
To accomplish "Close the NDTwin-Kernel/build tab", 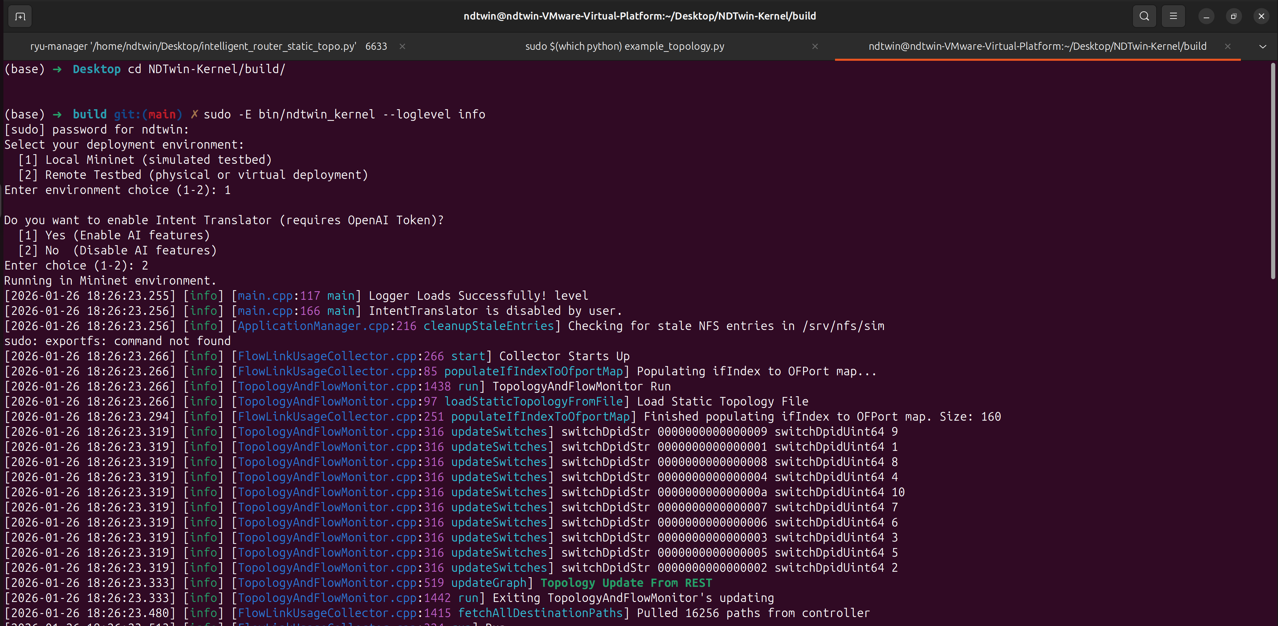I will (1227, 47).
